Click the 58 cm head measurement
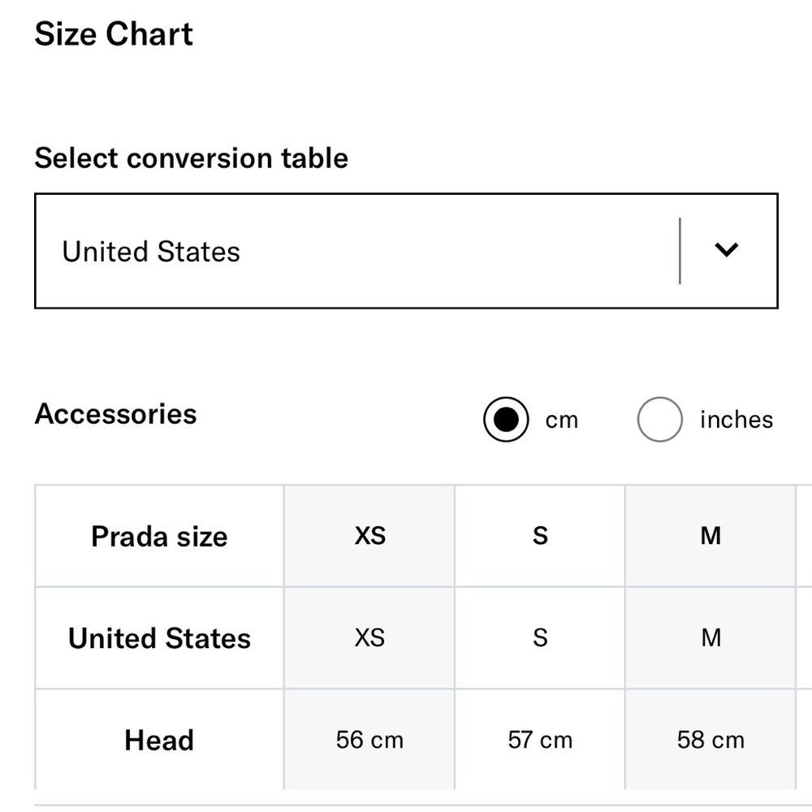The height and width of the screenshot is (812, 812). [x=710, y=741]
